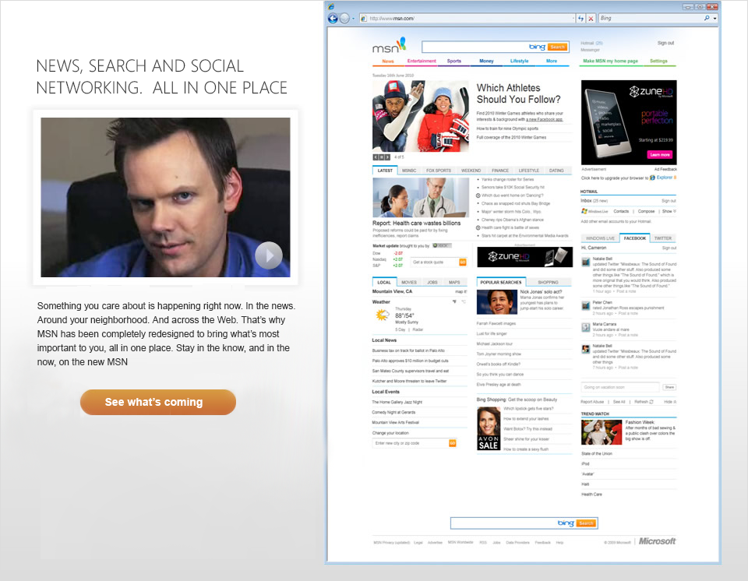Click the 'Get a stock quote' field
Image resolution: width=748 pixels, height=581 pixels.
pyautogui.click(x=434, y=262)
